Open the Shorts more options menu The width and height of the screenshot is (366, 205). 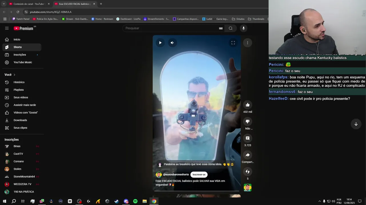click(248, 43)
